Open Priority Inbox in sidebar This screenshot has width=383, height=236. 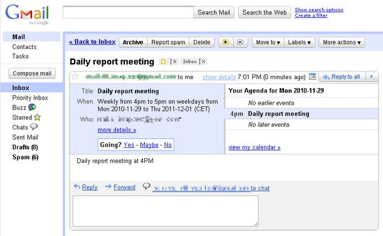point(30,98)
